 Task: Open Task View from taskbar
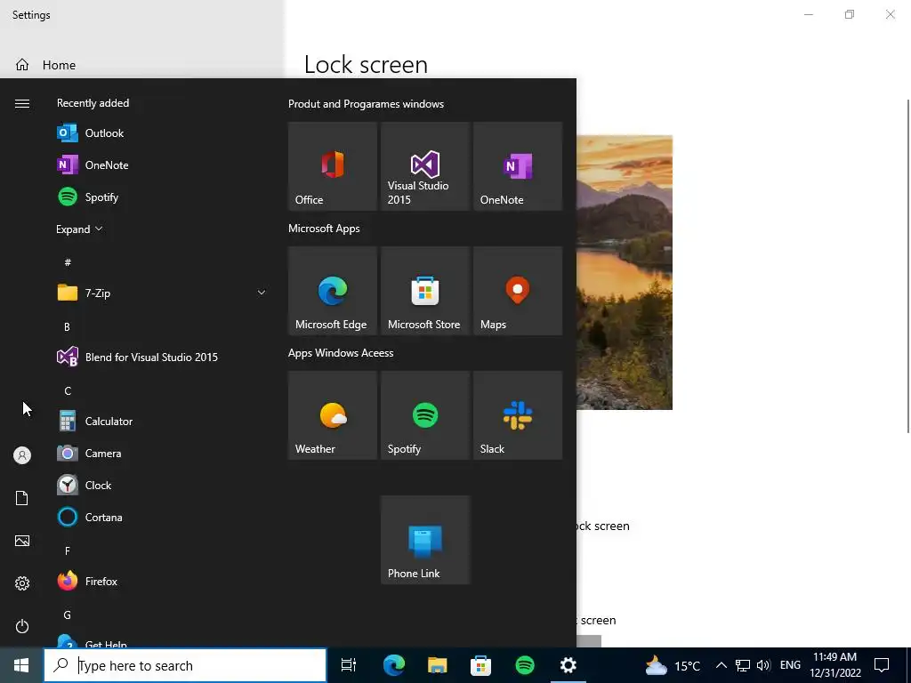349,665
